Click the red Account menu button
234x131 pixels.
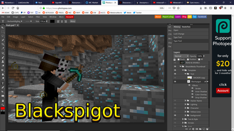69,17
